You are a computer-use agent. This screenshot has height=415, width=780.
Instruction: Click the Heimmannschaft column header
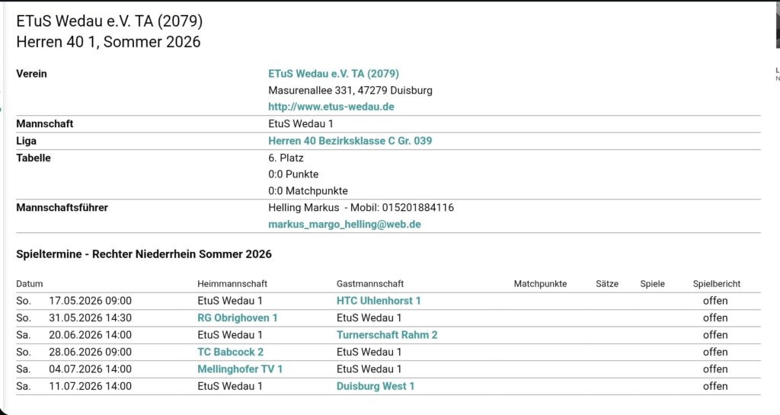pos(232,284)
